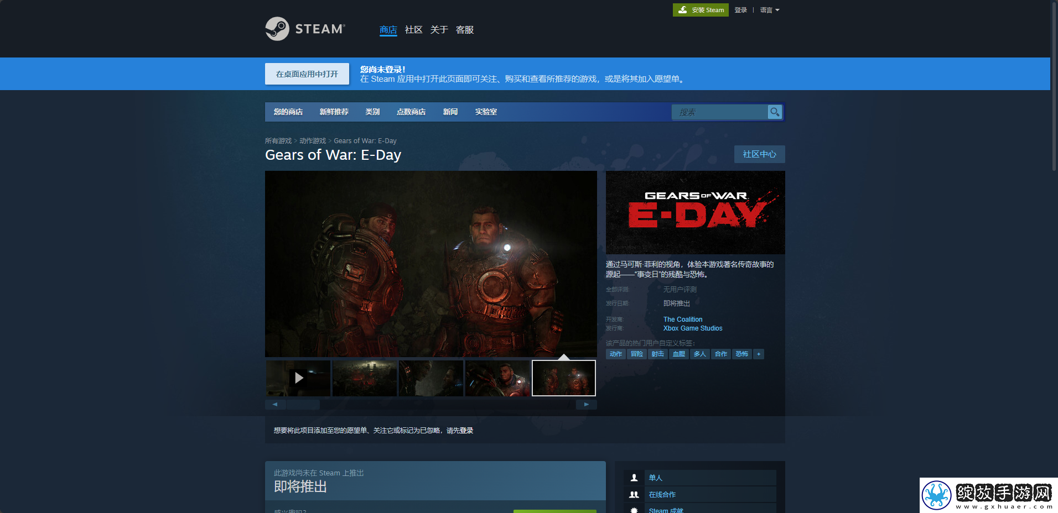Select the 恐怖 tag
1058x513 pixels.
[742, 354]
